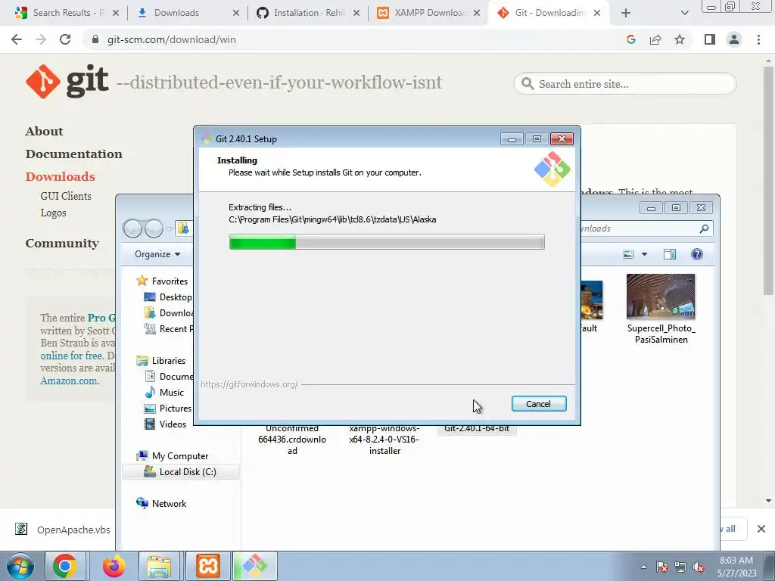Click the address bar URL git-scm.com/download/win
The width and height of the screenshot is (775, 581).
tap(171, 39)
